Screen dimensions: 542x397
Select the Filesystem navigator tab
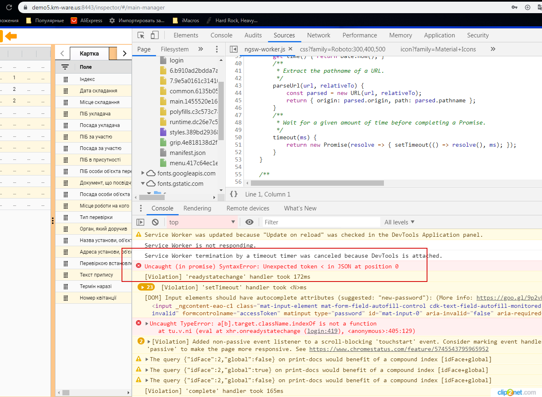pyautogui.click(x=175, y=49)
